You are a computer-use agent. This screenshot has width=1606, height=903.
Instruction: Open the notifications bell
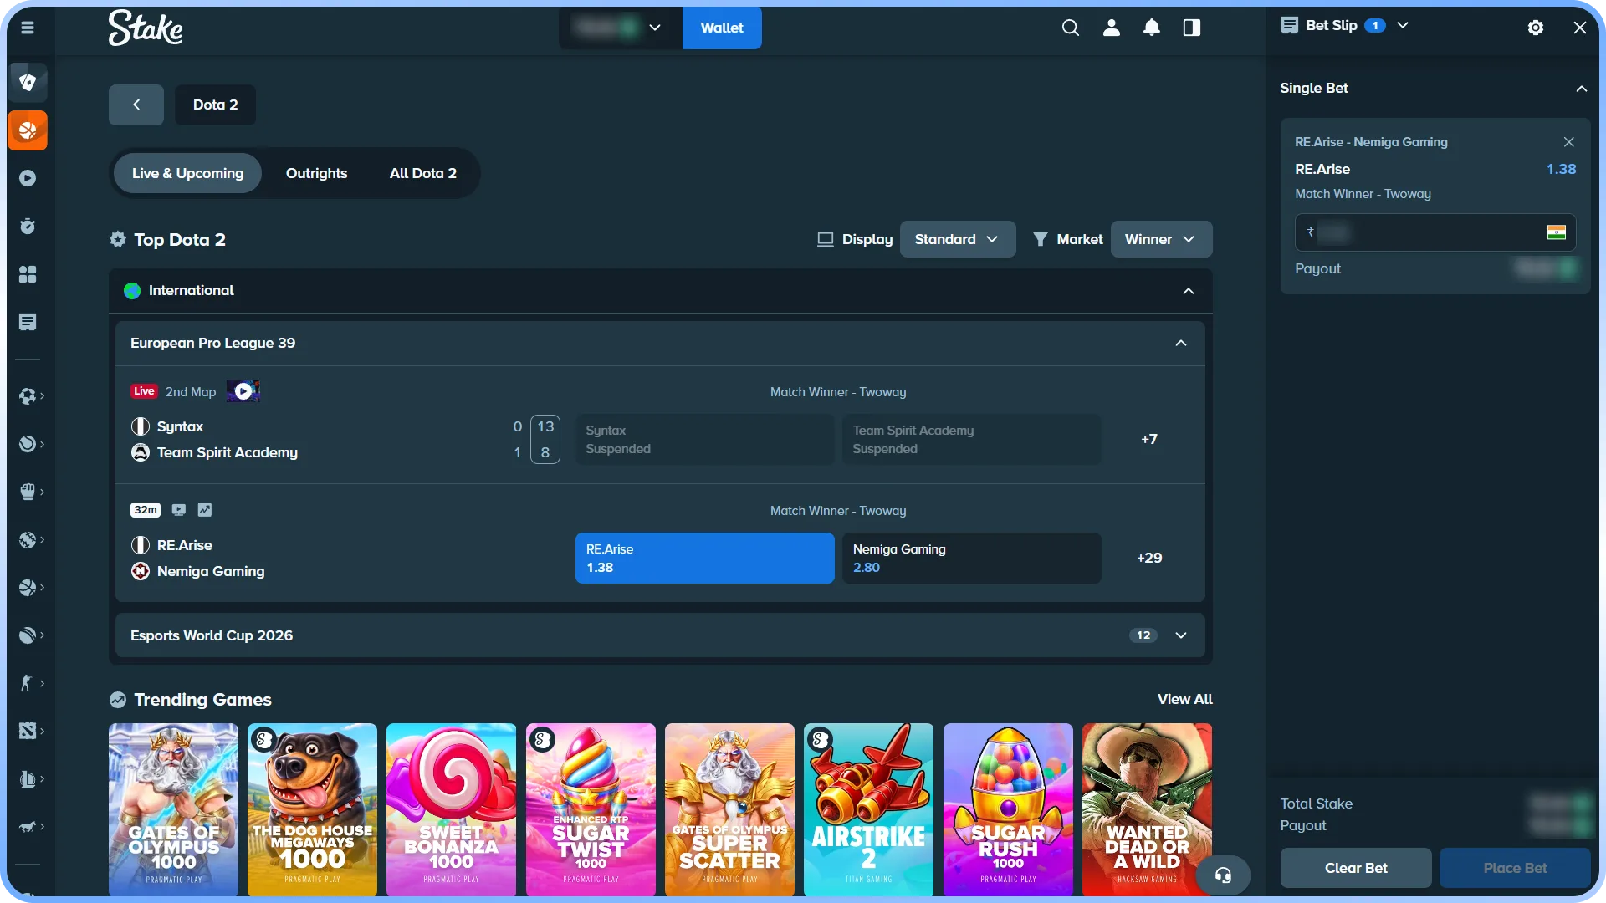coord(1152,28)
